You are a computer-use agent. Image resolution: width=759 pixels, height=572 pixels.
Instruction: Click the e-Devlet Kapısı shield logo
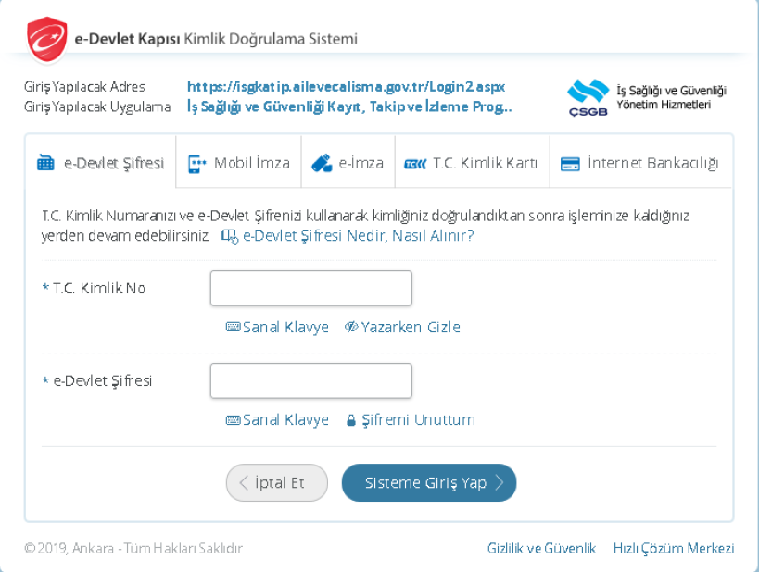point(47,39)
